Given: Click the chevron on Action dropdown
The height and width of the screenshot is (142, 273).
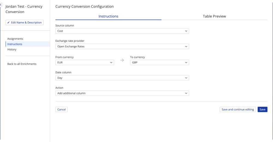Looking at the screenshot, I should tap(186, 93).
